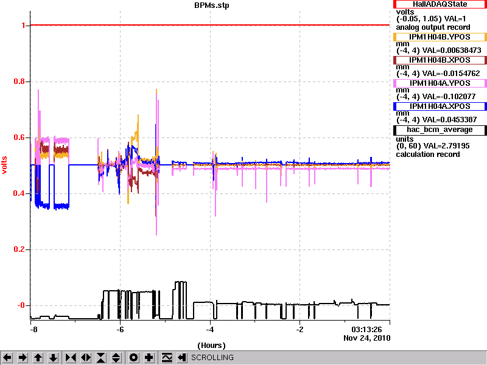
Task: Click the ring-shaped auto-scale button
Action: (x=134, y=358)
